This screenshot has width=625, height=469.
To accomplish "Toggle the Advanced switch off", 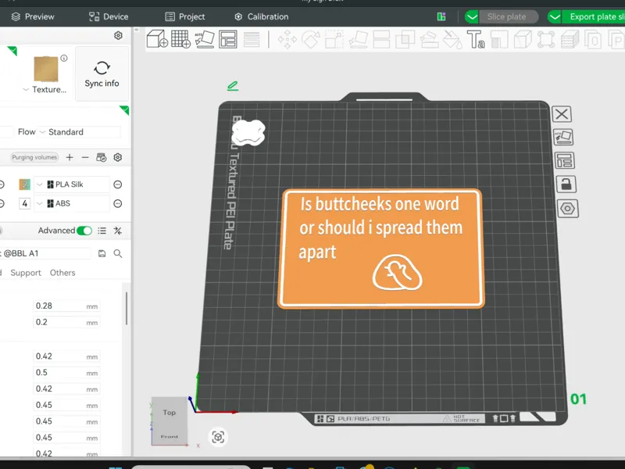I will pos(84,231).
